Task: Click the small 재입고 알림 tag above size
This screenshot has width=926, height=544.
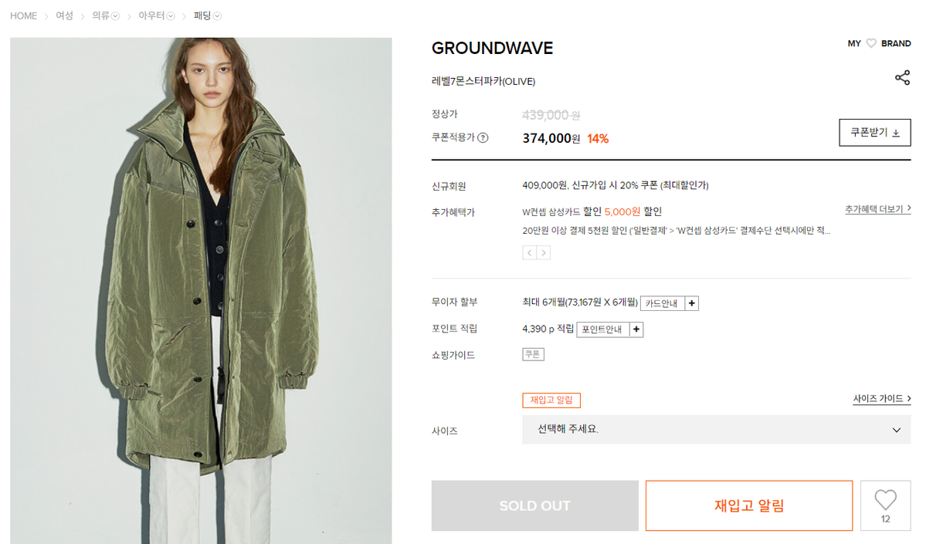Action: coord(551,400)
